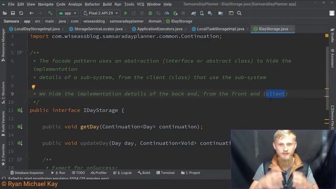Click the Save All toolbar icon
This screenshot has width=336, height=189.
tap(13, 13)
